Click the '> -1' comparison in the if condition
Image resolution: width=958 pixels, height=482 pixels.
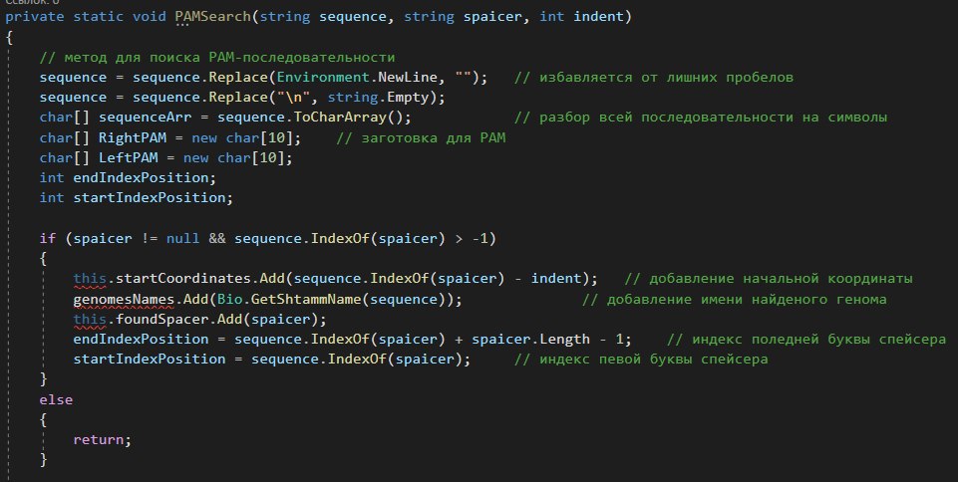pos(472,239)
